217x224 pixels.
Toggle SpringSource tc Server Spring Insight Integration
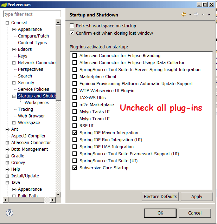pos(75,69)
